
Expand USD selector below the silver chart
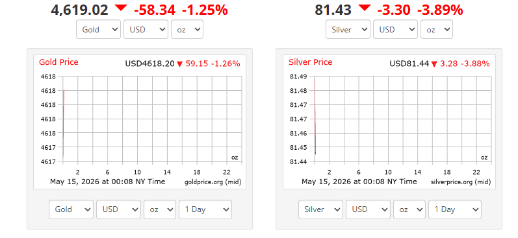(368, 209)
